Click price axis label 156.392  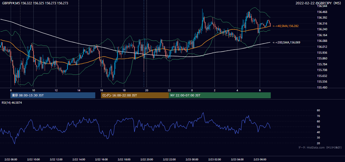(322, 18)
